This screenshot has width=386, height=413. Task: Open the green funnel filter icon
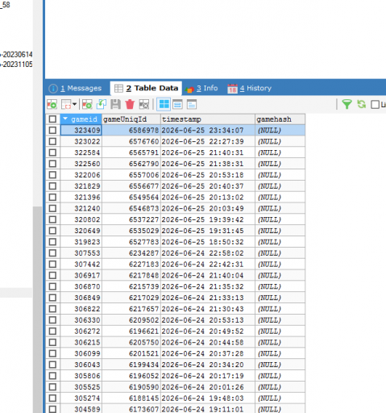pos(347,104)
